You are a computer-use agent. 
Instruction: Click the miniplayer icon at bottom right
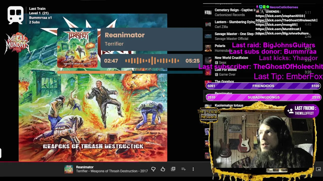point(318,169)
